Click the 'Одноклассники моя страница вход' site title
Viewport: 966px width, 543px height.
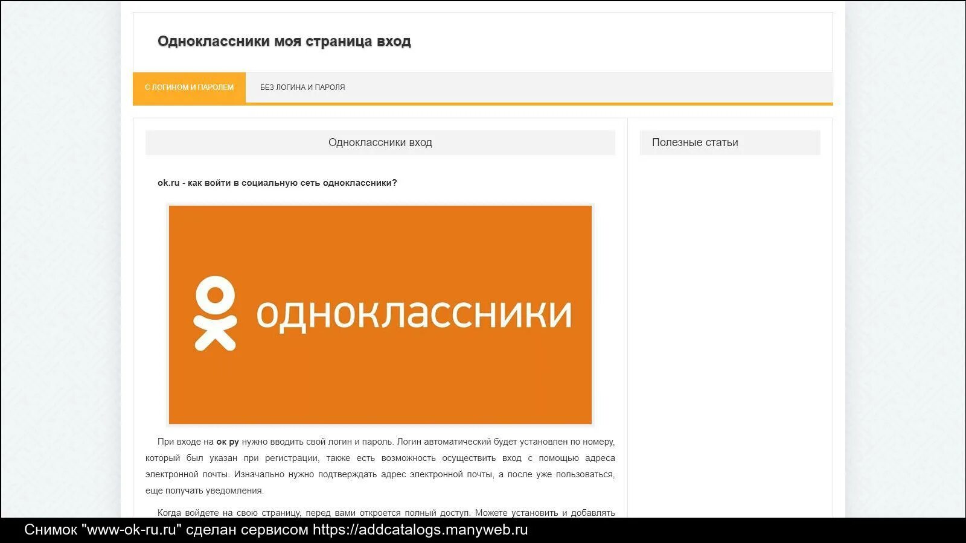pyautogui.click(x=284, y=41)
